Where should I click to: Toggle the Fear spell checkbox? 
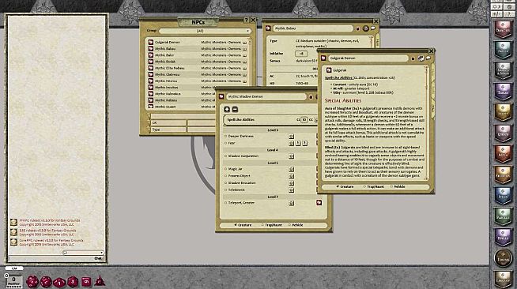(226, 143)
